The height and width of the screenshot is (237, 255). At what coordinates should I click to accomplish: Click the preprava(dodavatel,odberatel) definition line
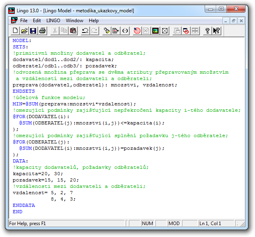[x=95, y=85]
